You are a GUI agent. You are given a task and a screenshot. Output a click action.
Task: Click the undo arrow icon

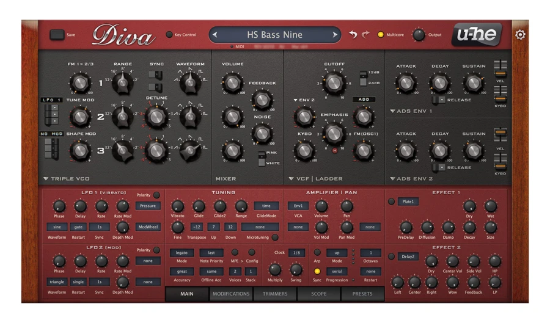coord(353,34)
